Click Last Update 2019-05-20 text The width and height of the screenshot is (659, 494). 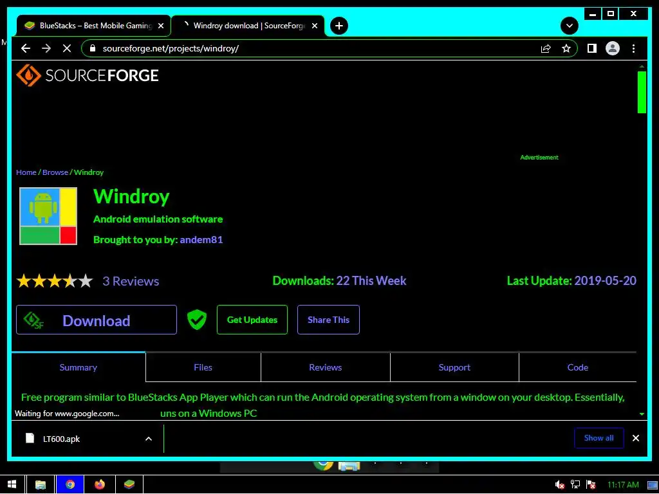click(x=571, y=280)
